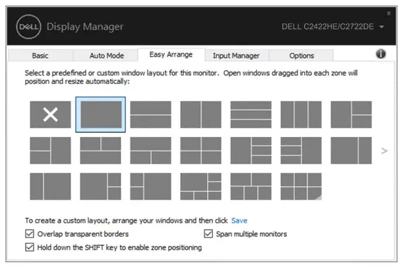403x269 pixels.
Task: Uncheck Hold down the SHIFT key option
Action: (30, 247)
